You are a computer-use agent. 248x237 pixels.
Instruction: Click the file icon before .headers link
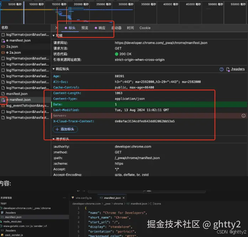pyautogui.click(x=228, y=69)
